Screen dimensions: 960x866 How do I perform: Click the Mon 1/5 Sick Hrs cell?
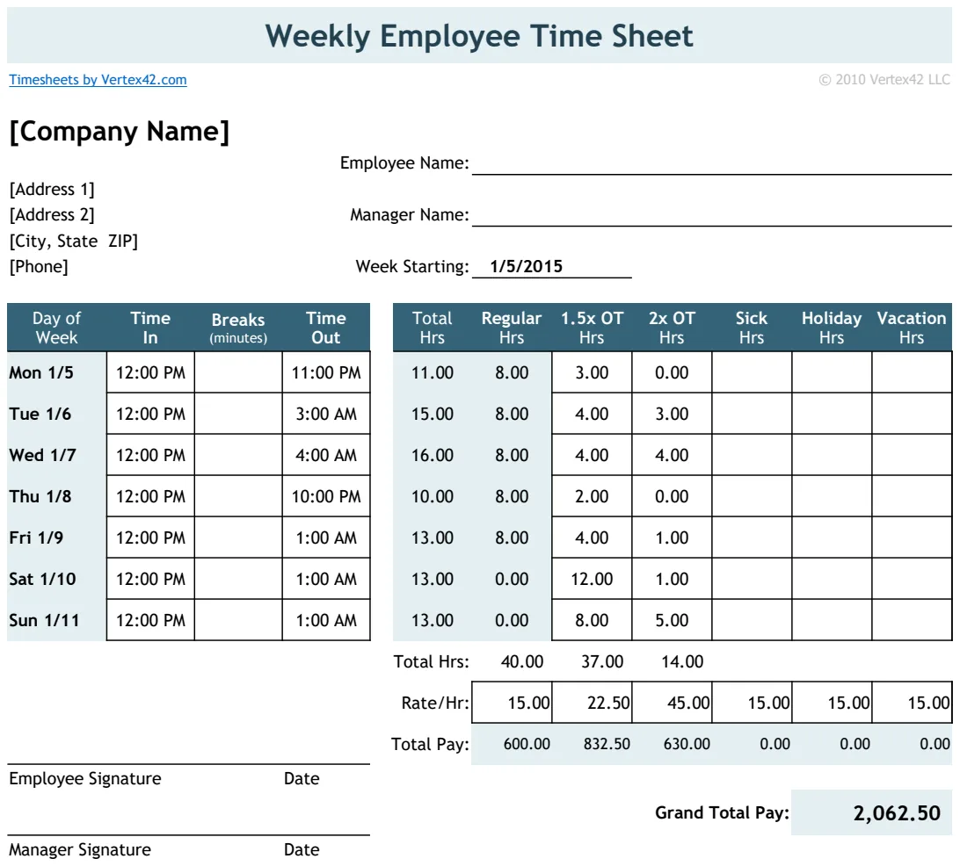point(752,372)
